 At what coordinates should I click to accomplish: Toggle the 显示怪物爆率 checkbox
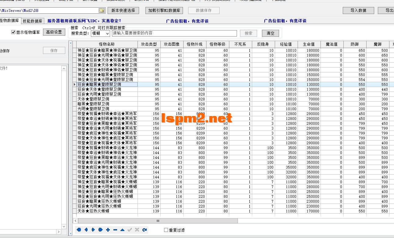pos(13,32)
